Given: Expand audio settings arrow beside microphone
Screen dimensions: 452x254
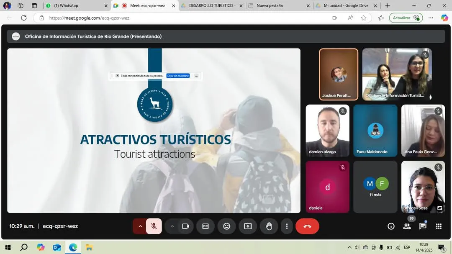Looking at the screenshot, I should pyautogui.click(x=140, y=226).
